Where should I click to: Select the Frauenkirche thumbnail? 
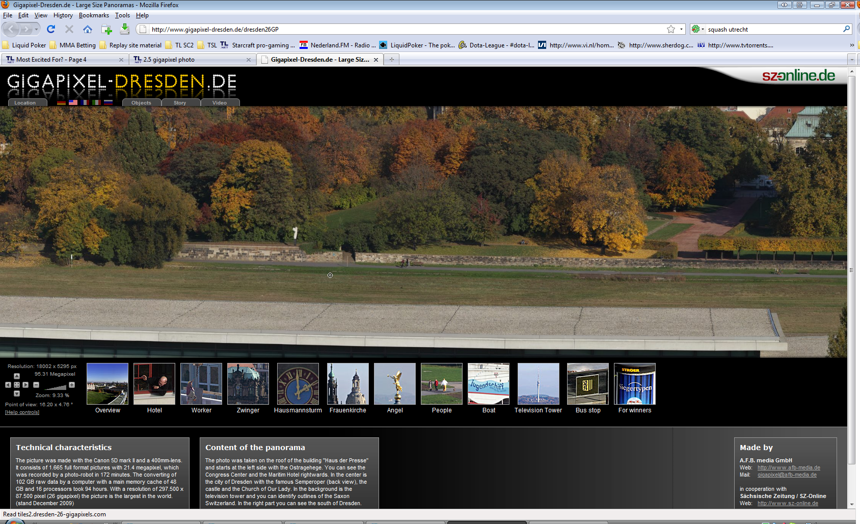348,384
